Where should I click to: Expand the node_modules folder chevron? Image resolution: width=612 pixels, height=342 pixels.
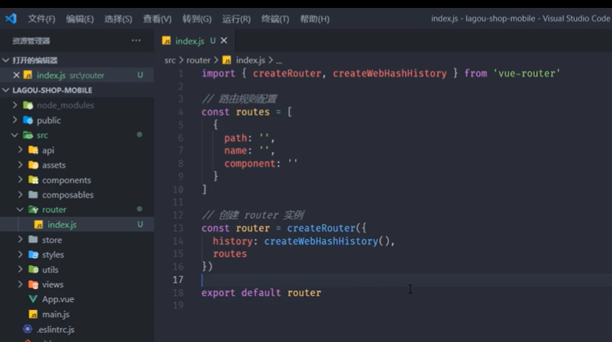(x=15, y=105)
